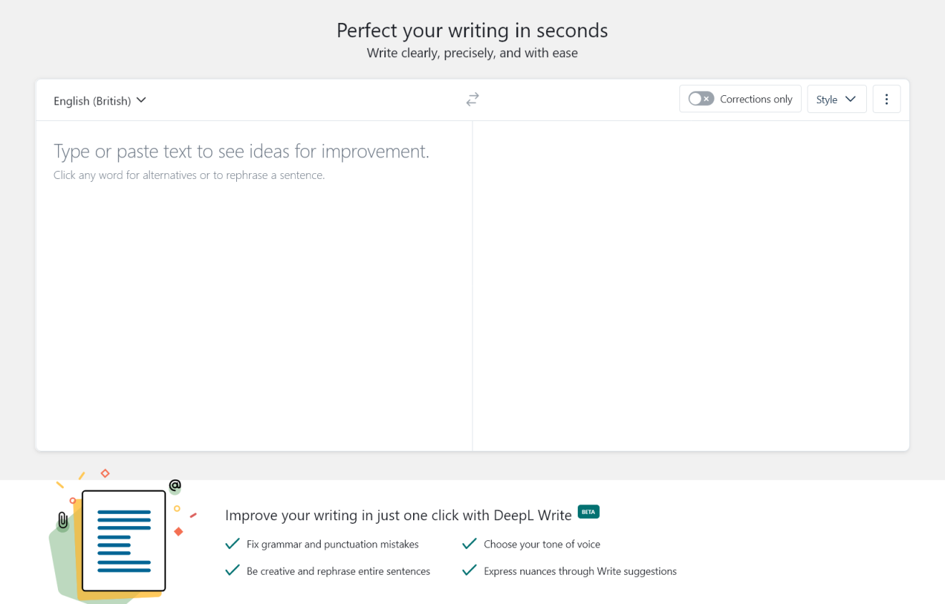The height and width of the screenshot is (604, 945).
Task: Click the checkmark beside Choose your tone of voice
Action: click(469, 544)
